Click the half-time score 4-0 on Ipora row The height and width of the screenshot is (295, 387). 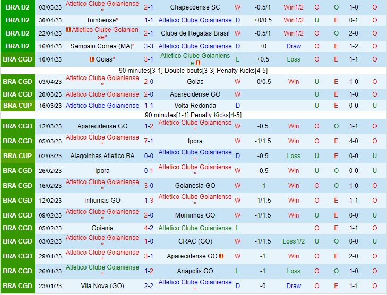[354, 141]
